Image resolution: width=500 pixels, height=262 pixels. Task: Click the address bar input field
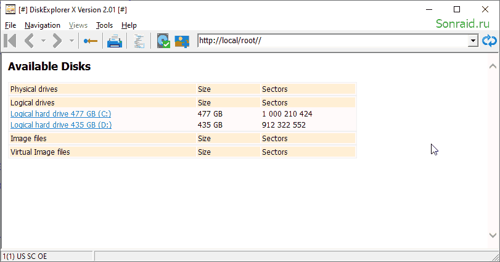[332, 41]
